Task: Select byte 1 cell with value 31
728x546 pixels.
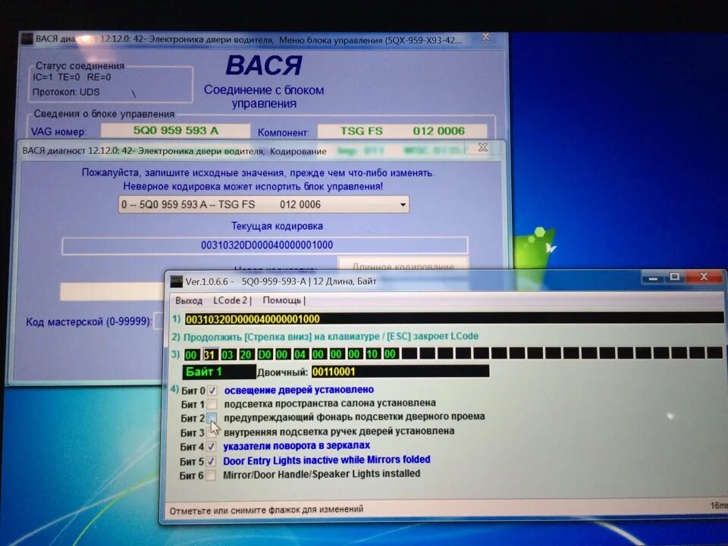Action: [x=209, y=355]
